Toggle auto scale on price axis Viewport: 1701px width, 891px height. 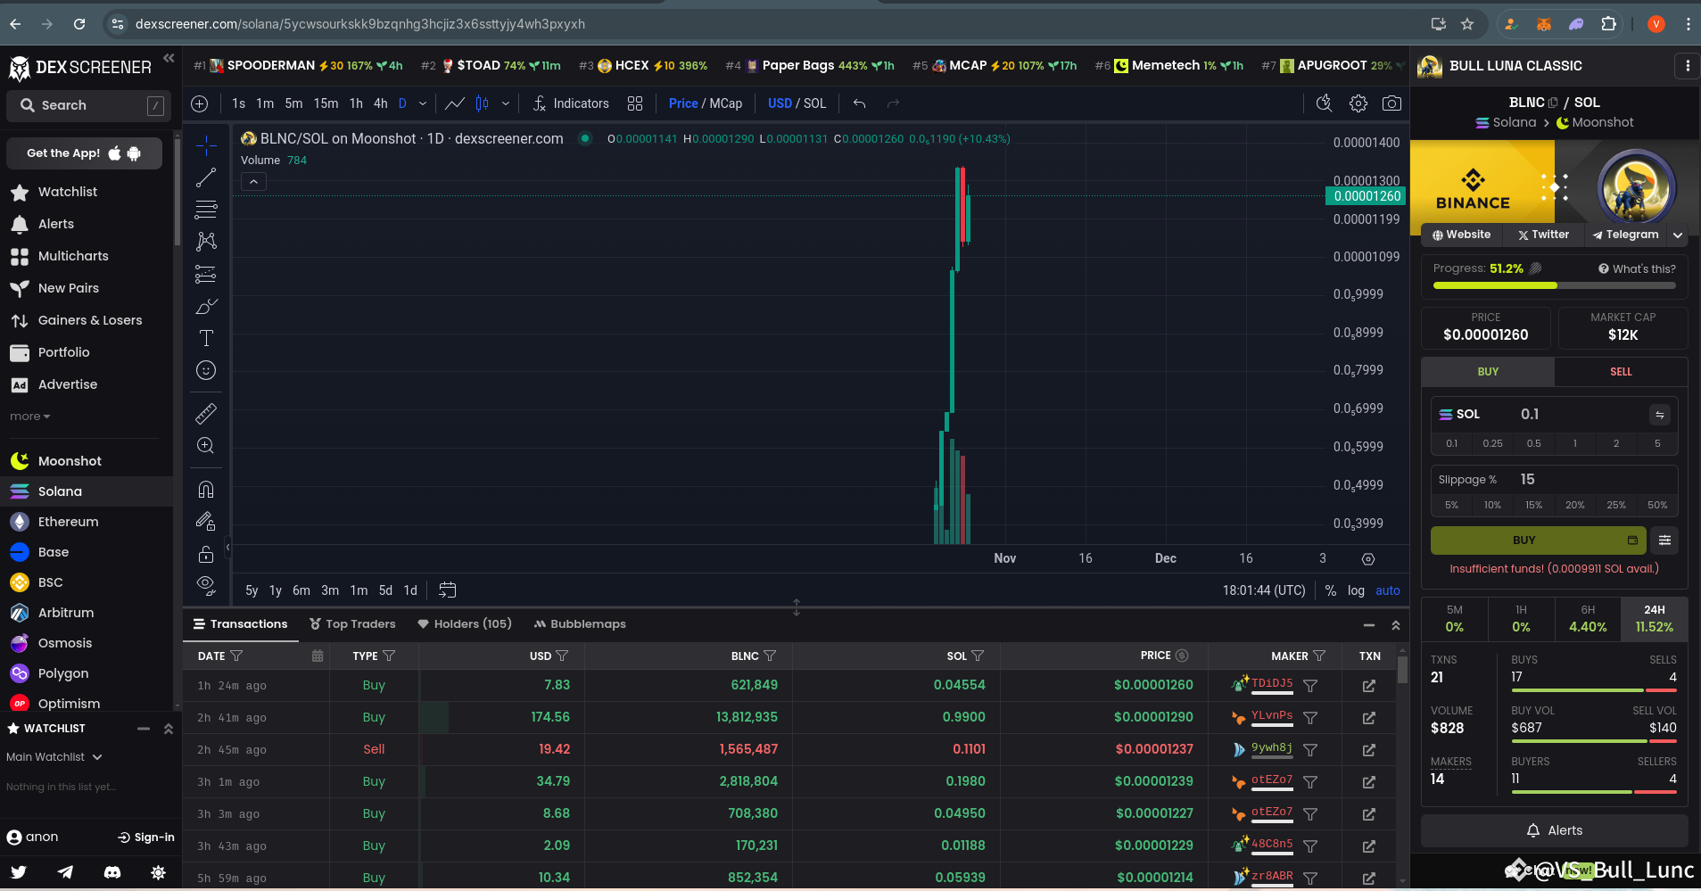pyautogui.click(x=1388, y=590)
